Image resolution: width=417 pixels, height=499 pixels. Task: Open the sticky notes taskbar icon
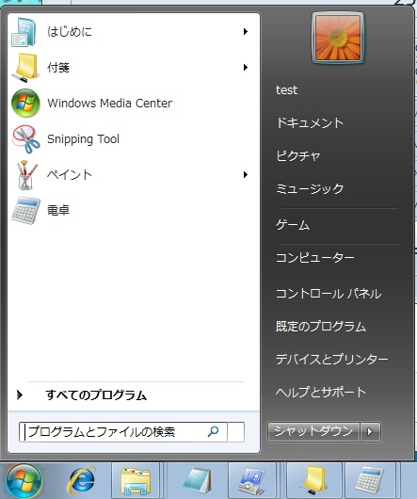click(x=313, y=481)
